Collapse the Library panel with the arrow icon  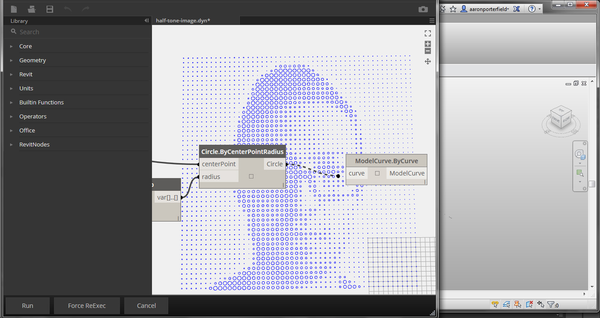pyautogui.click(x=146, y=21)
